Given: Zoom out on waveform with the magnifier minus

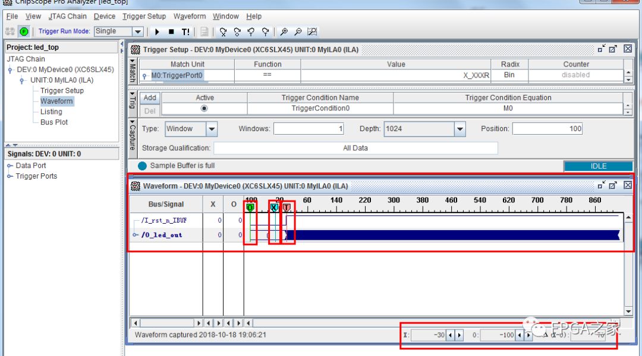Looking at the screenshot, I should pos(298,31).
